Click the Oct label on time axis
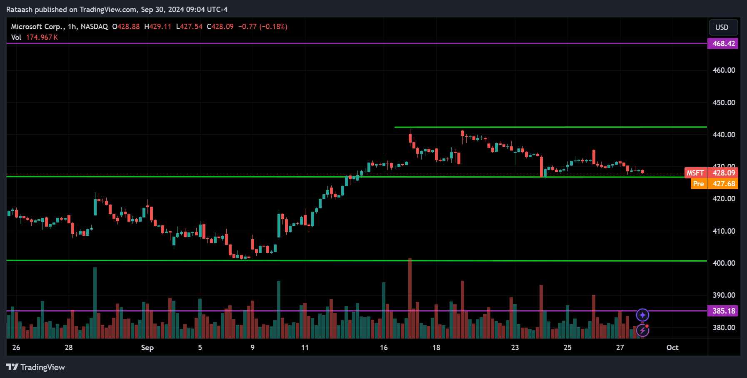The image size is (747, 378). tap(672, 348)
